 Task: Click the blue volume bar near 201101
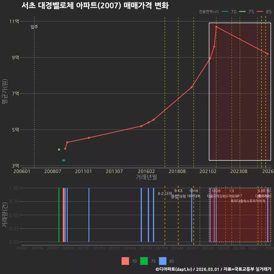click(89, 215)
